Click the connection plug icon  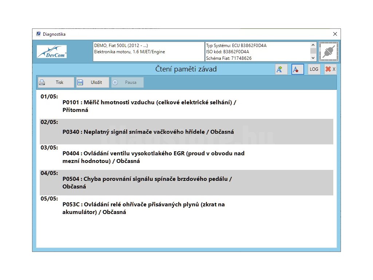pos(329,51)
